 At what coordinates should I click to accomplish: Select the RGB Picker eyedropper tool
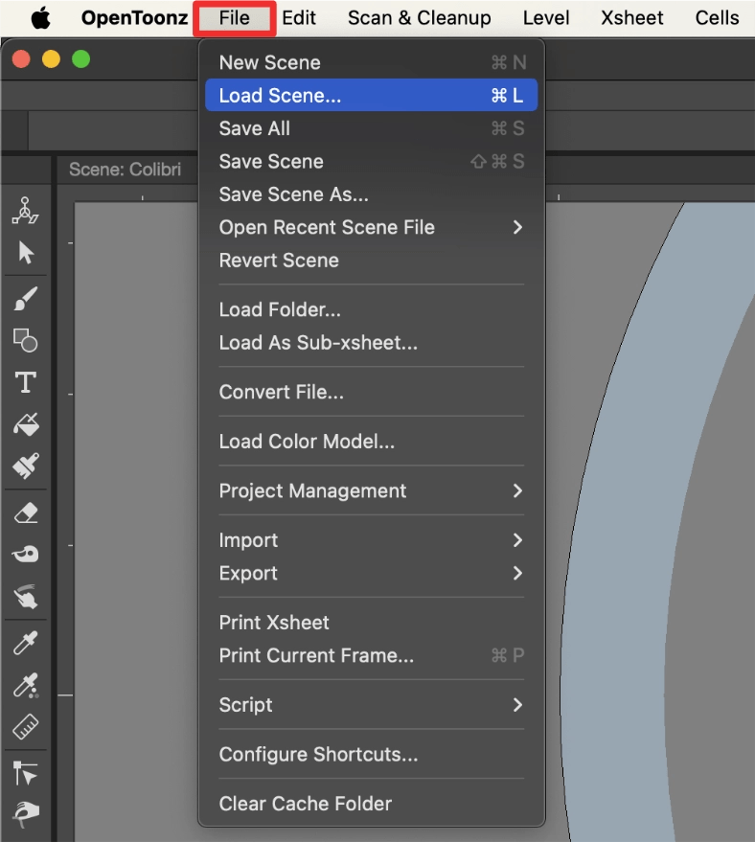click(x=25, y=685)
